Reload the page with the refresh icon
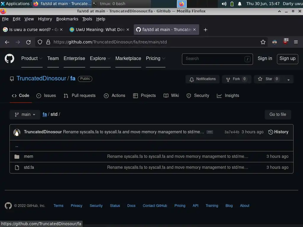 28,42
